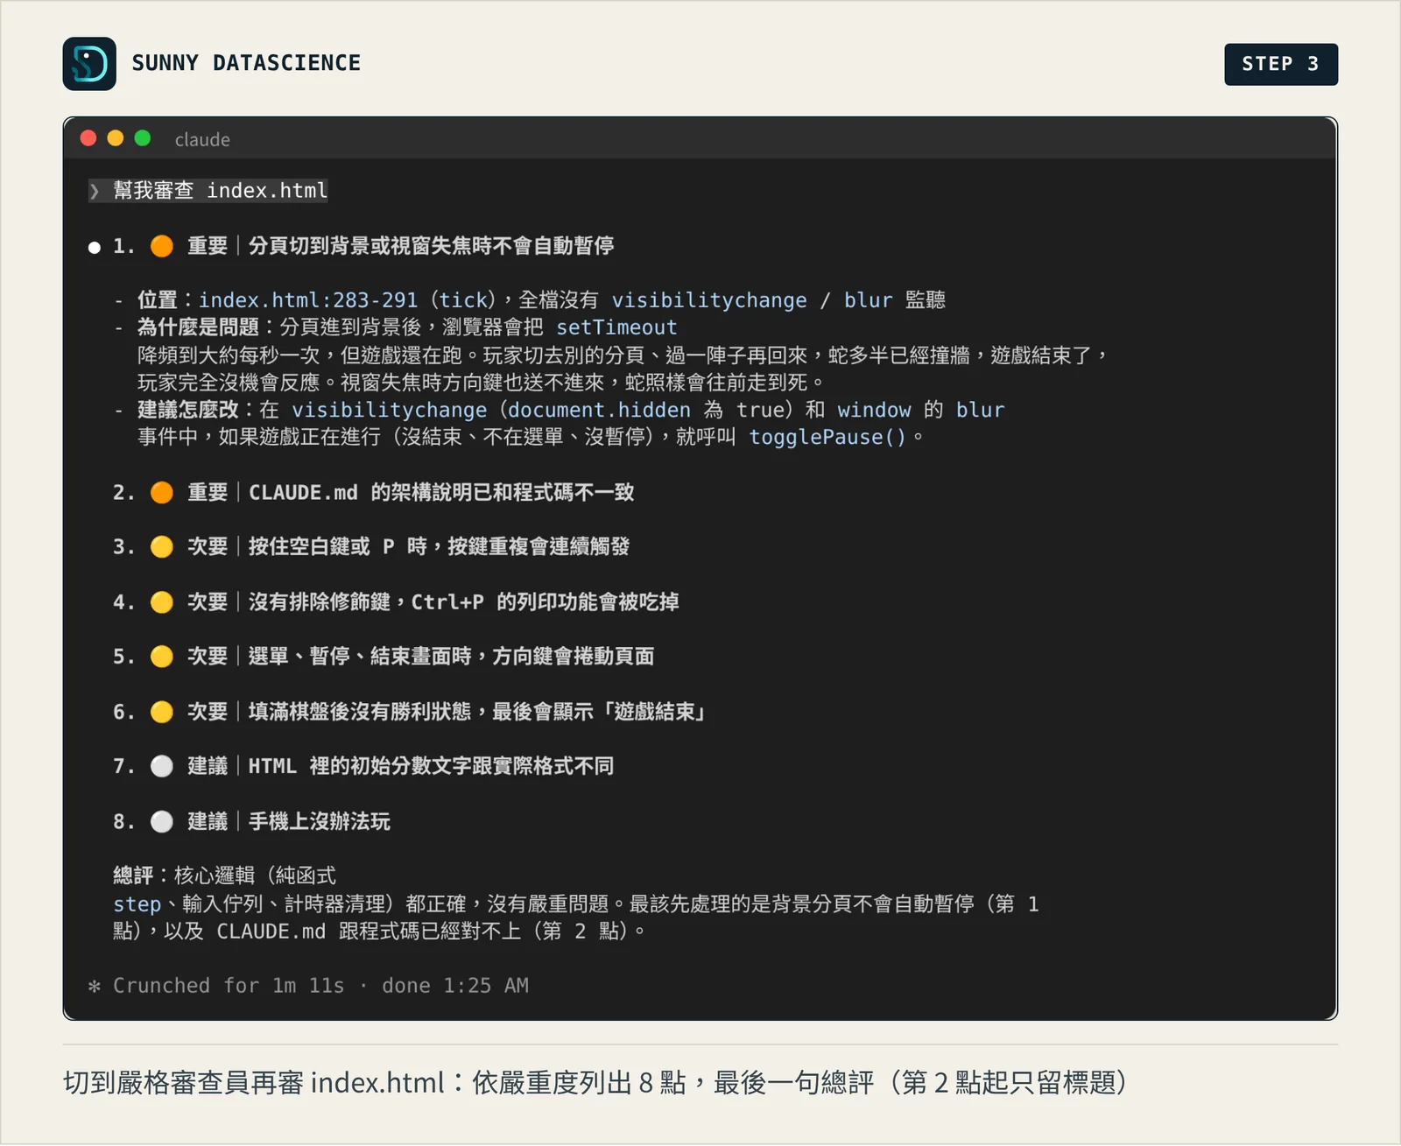Select heading 按住空白鍵或 P 時，按鍵重複會連續觸發
The image size is (1401, 1146).
point(439,547)
